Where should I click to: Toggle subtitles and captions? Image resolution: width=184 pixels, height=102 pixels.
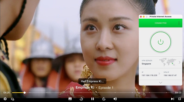coord(70,99)
